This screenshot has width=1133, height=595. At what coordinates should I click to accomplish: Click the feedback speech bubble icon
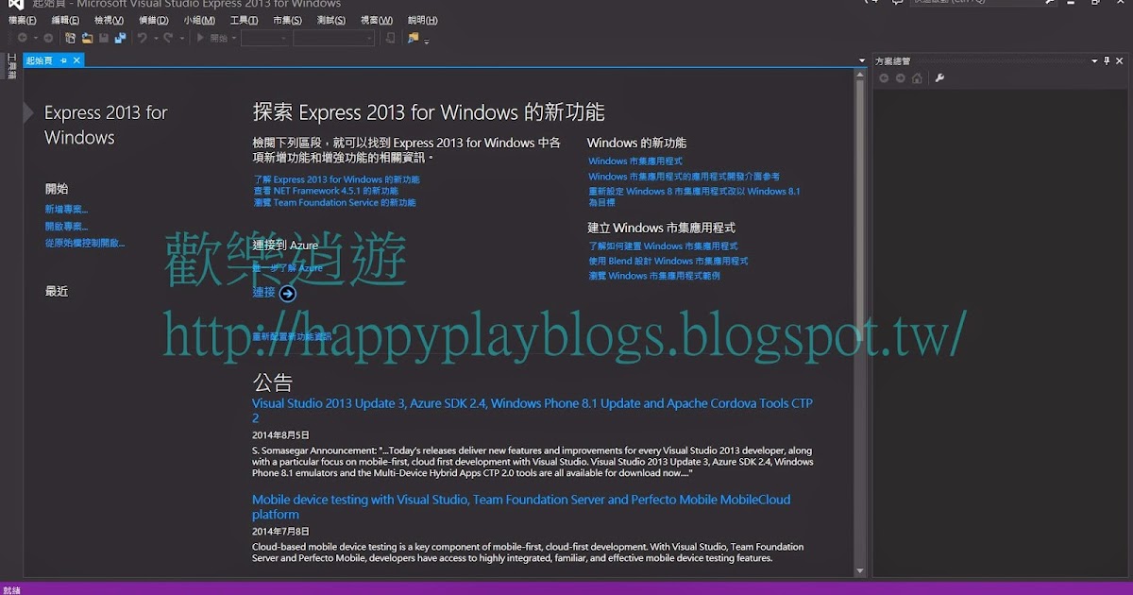pos(897,3)
